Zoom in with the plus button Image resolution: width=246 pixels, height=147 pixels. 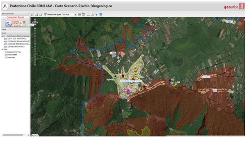point(35,29)
